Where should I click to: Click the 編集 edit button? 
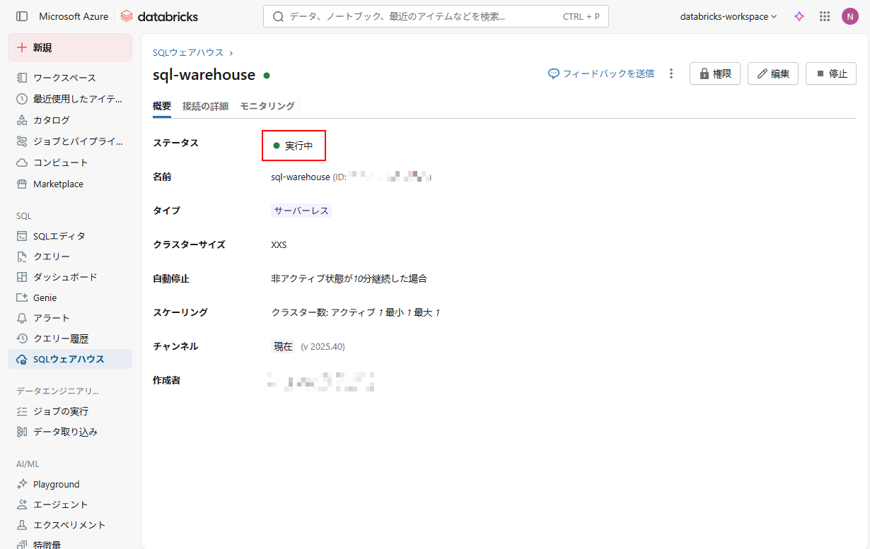click(x=773, y=73)
